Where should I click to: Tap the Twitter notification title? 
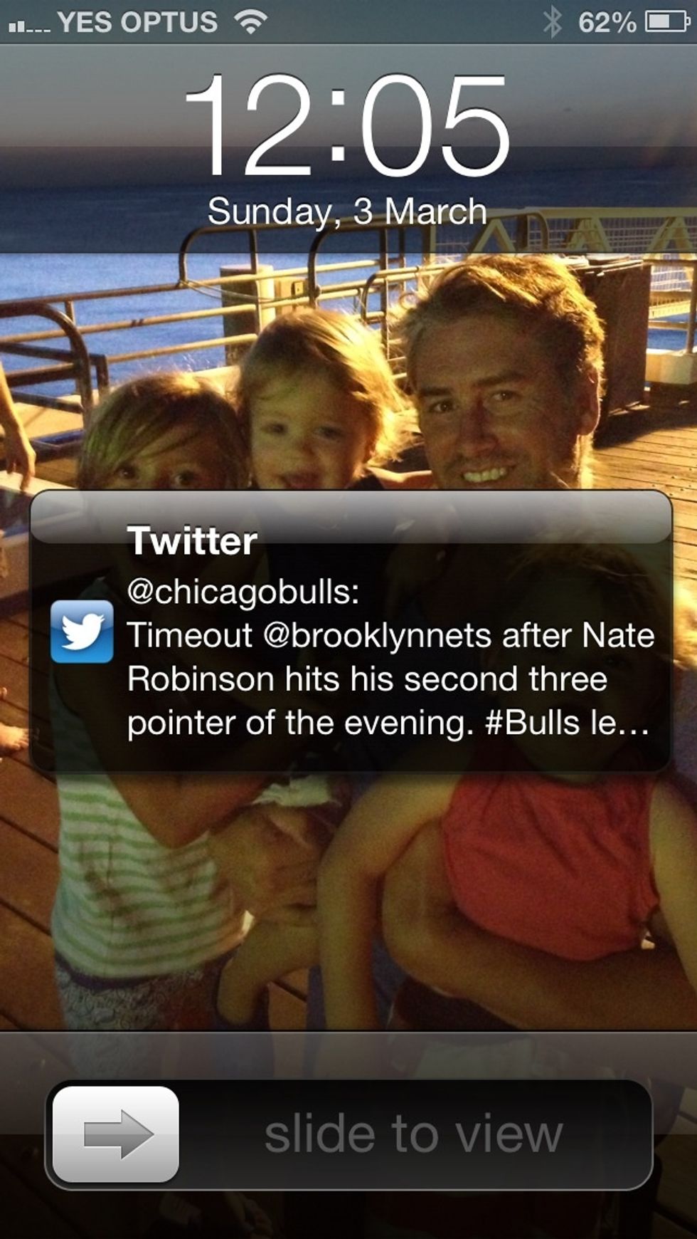(192, 541)
